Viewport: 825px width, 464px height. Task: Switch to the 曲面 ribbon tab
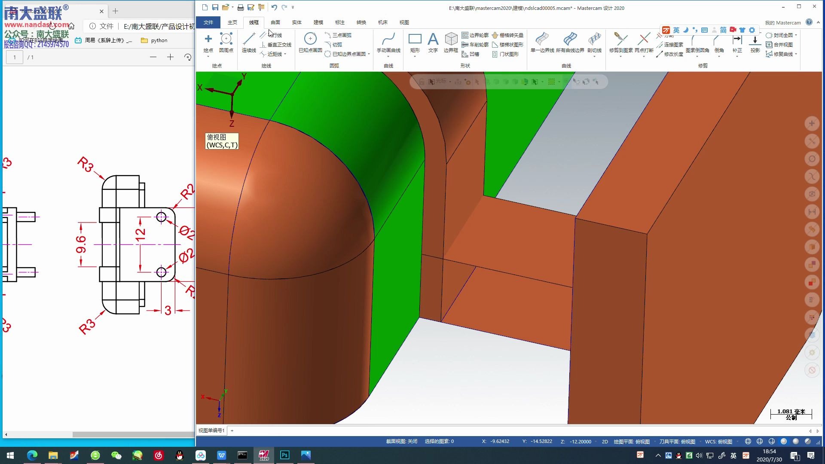(x=275, y=22)
